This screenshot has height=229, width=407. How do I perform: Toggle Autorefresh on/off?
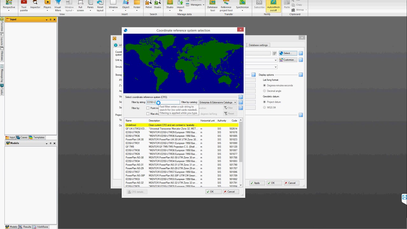pyautogui.click(x=273, y=6)
